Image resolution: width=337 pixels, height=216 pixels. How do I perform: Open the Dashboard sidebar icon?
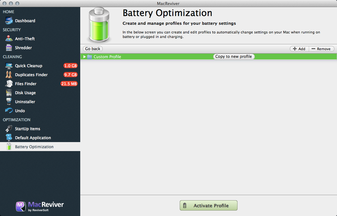click(9, 21)
